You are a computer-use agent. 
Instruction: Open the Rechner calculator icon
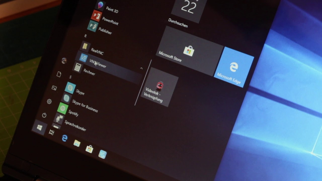pos(78,67)
